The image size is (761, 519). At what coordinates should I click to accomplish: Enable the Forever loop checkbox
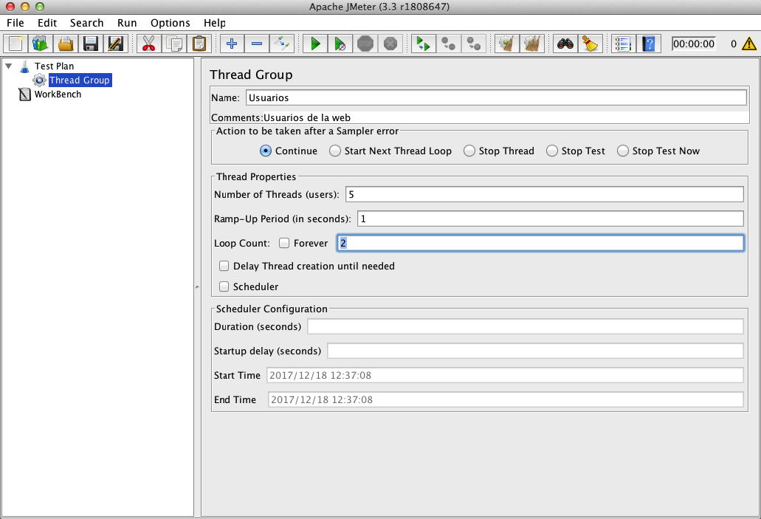(284, 243)
